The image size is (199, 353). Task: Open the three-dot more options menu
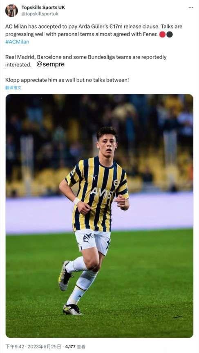click(191, 7)
